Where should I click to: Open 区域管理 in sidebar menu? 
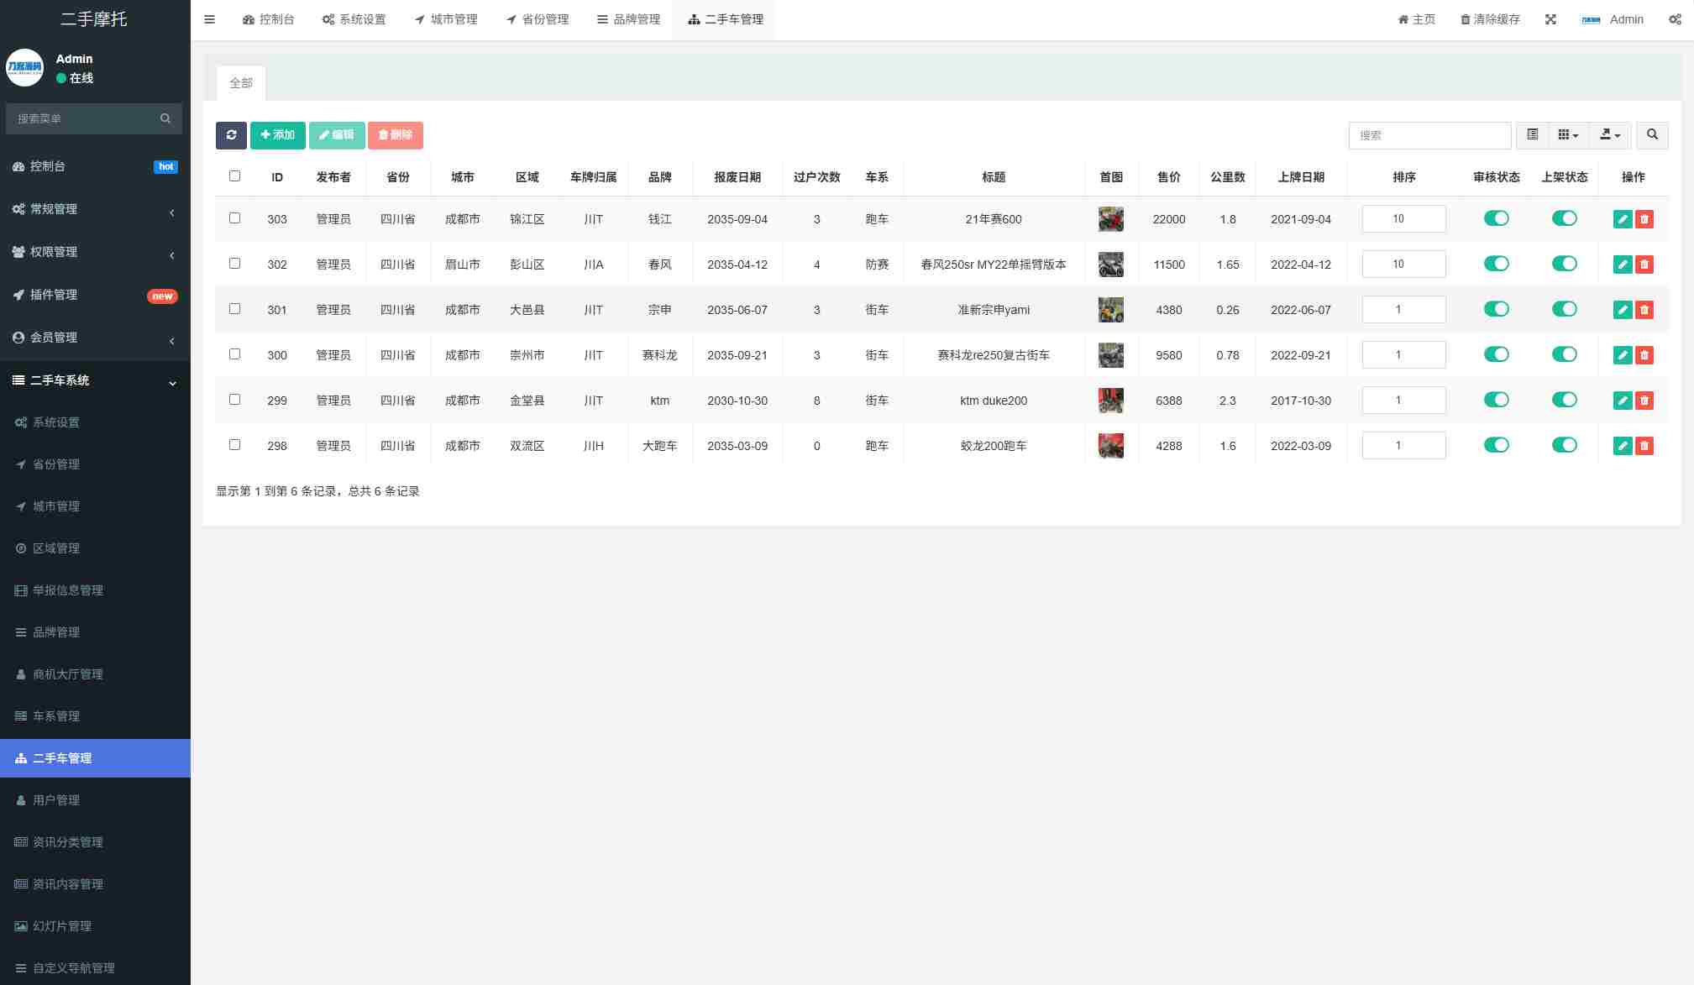[x=56, y=548]
